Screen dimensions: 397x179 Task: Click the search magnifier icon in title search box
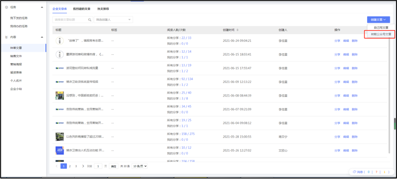tap(90, 20)
